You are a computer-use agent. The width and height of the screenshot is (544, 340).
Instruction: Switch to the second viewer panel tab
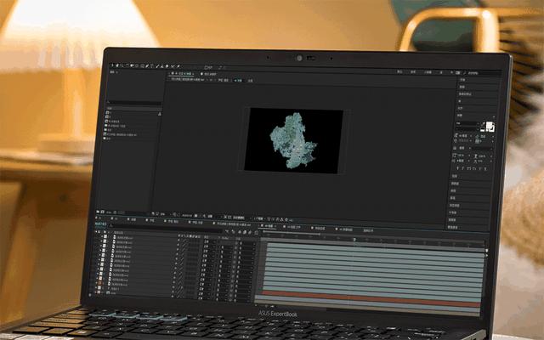point(208,74)
